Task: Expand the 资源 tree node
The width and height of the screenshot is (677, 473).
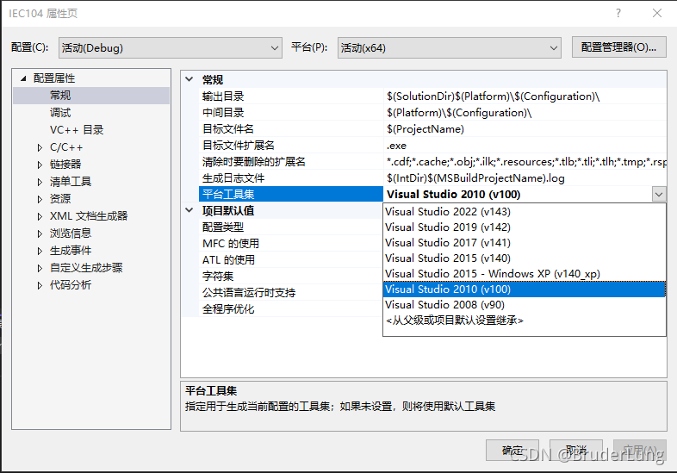Action: [40, 199]
